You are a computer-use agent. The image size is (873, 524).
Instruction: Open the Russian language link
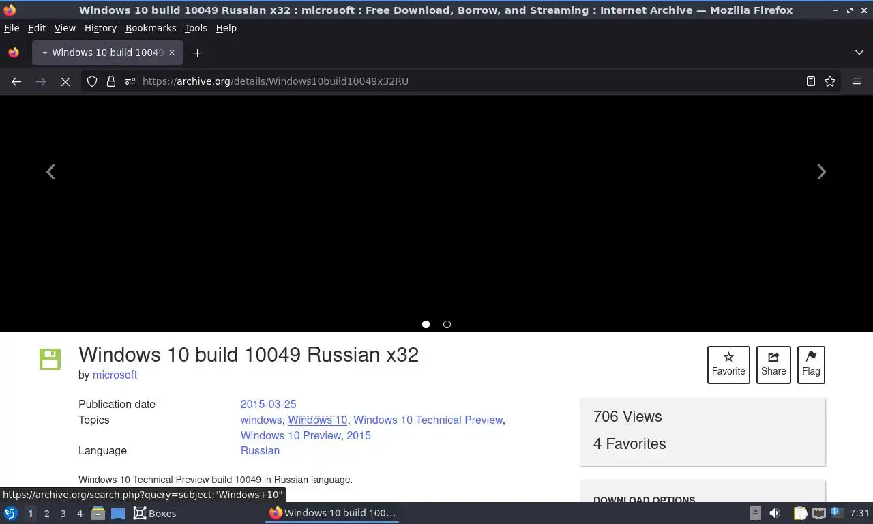[x=260, y=450]
